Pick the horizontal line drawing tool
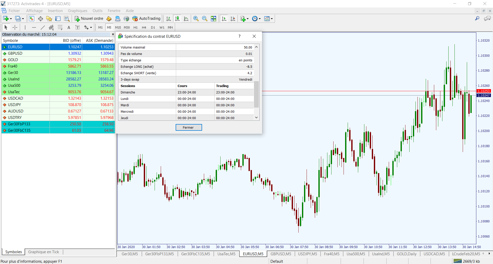The image size is (493, 264). [34, 27]
